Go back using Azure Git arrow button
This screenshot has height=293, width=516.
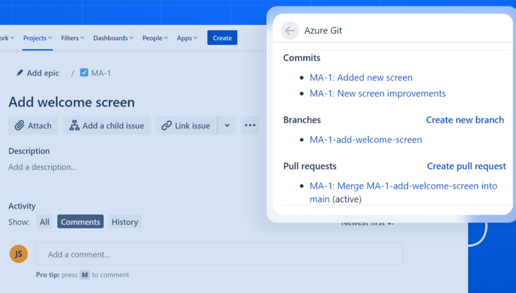tap(289, 31)
